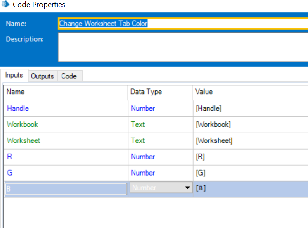Select the Handle input name cell
The image size is (308, 228).
coord(18,108)
